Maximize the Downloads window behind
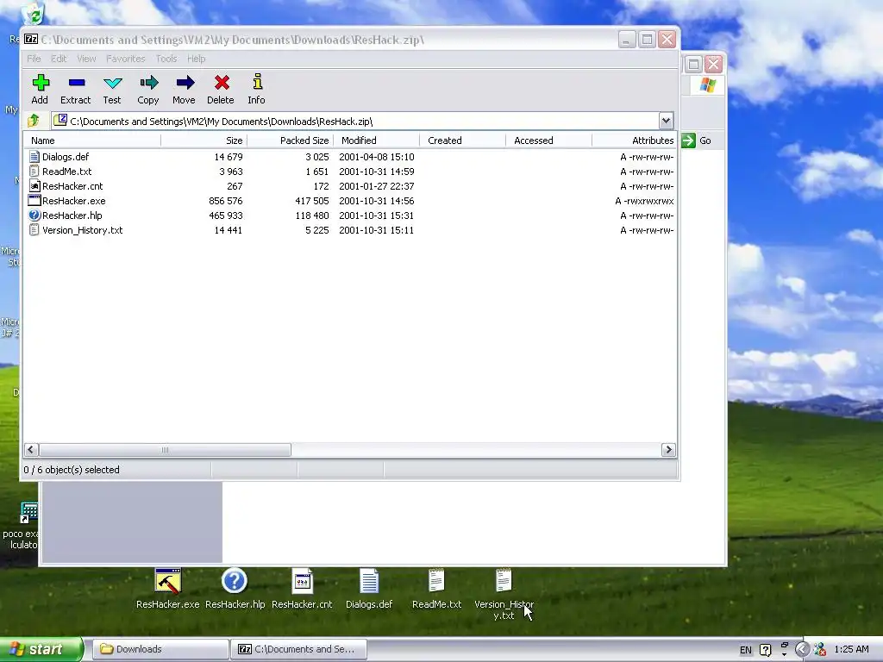 coord(693,64)
